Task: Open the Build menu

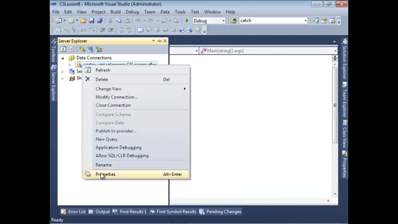Action: (115, 12)
